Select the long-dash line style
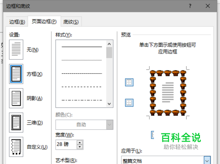This screenshot has width=220, height=164. coord(82,87)
